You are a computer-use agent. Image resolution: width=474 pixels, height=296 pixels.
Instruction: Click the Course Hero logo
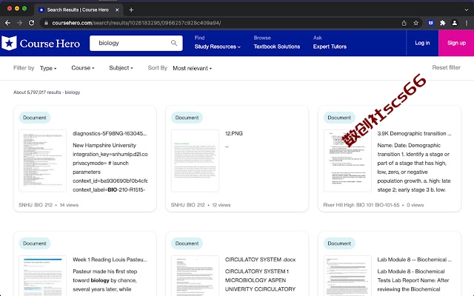tap(41, 43)
